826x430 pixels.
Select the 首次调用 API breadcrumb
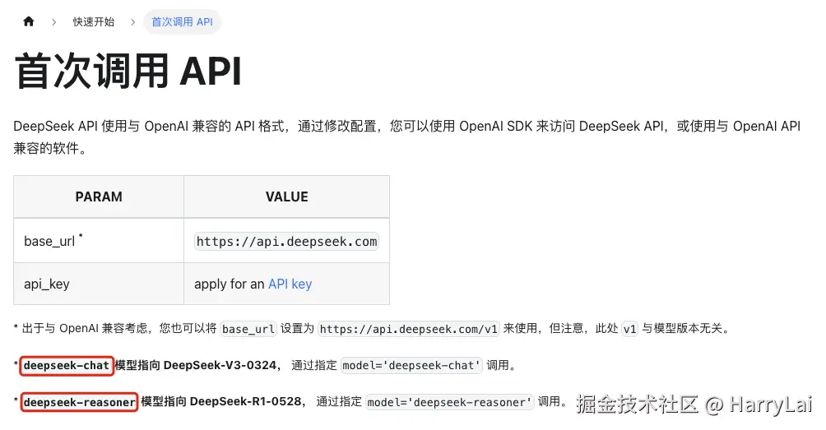pos(183,21)
